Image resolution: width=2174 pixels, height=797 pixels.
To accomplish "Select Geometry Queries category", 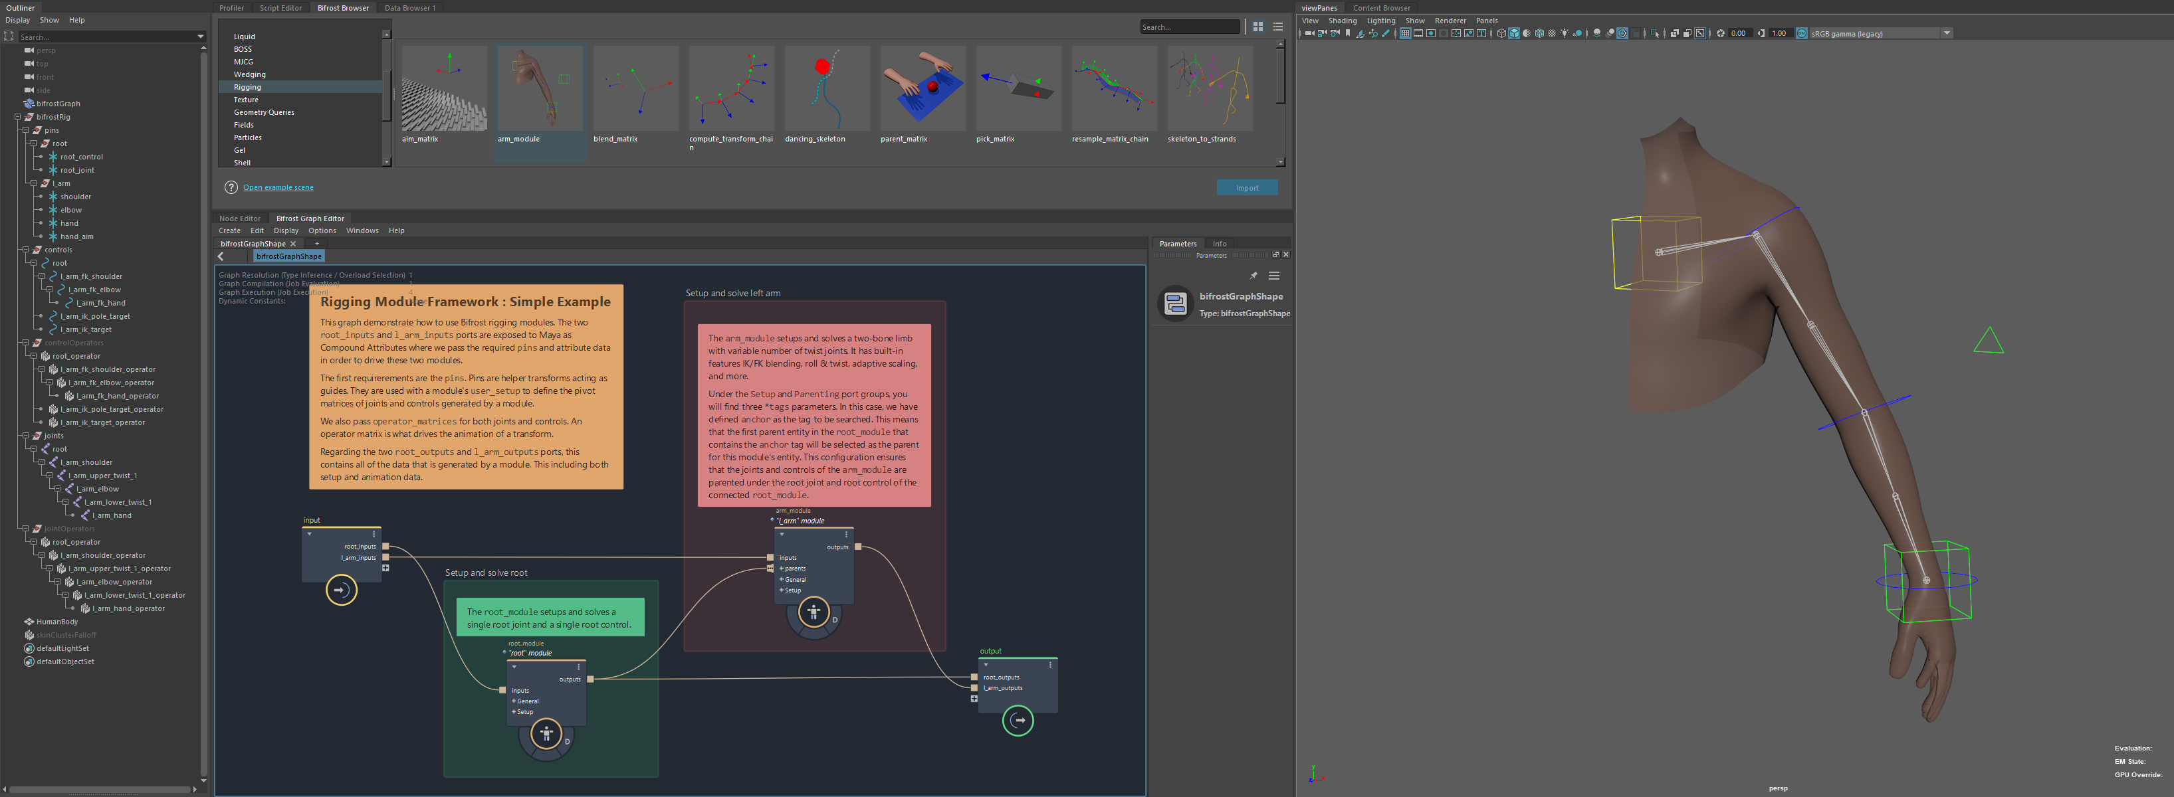I will (x=263, y=112).
